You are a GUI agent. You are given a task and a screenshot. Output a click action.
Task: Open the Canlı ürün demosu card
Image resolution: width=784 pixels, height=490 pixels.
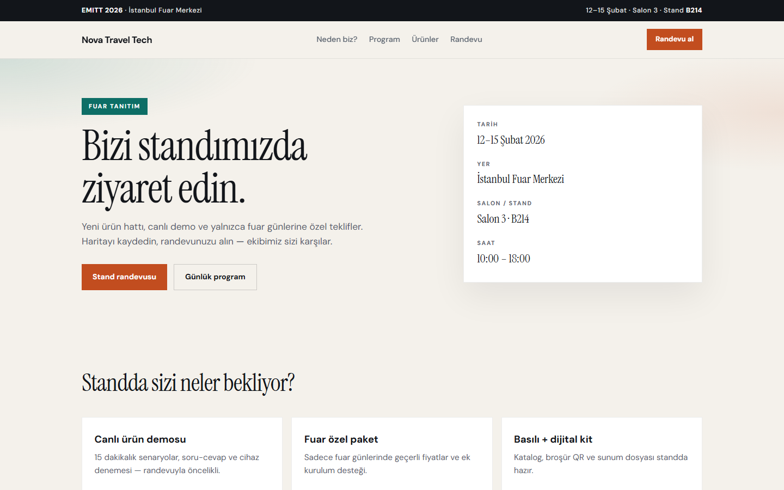pos(182,454)
